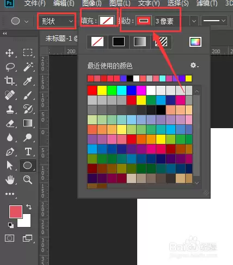233x265 pixels.
Task: Select the Blur tool
Action: 10,137
